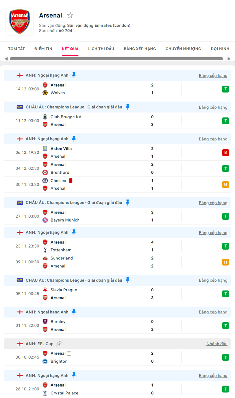This screenshot has width=235, height=398.
Task: Open Bảng xếp hạng link for first Champions League
Action: click(x=213, y=107)
